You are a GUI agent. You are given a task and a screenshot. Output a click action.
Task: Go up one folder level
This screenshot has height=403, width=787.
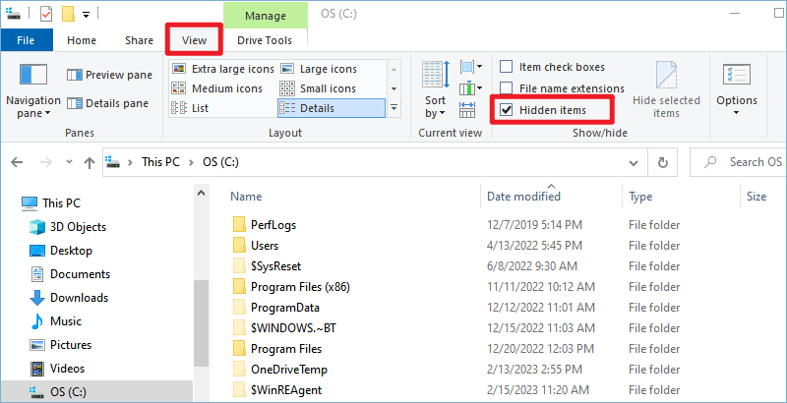click(x=90, y=162)
